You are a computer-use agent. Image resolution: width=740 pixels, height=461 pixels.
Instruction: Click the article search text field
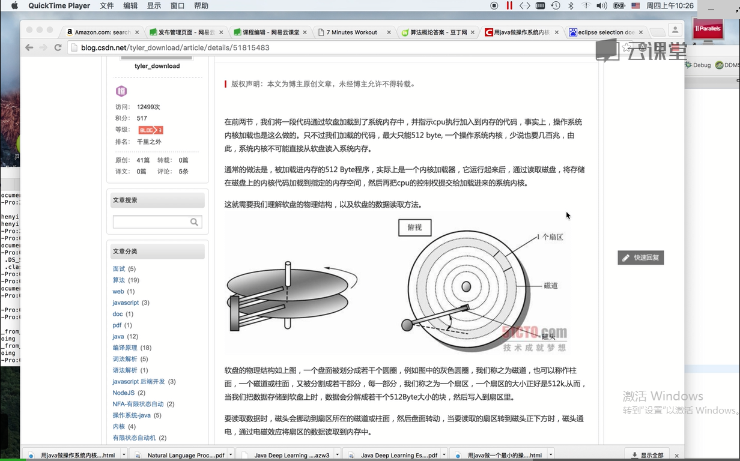(151, 222)
